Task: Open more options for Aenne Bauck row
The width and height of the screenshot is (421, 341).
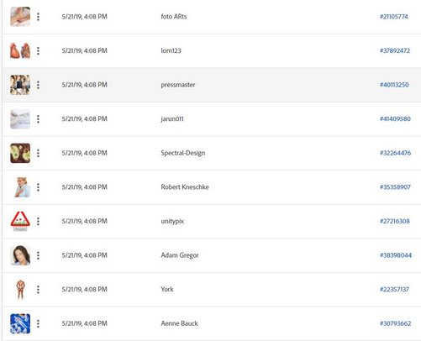Action: 38,323
